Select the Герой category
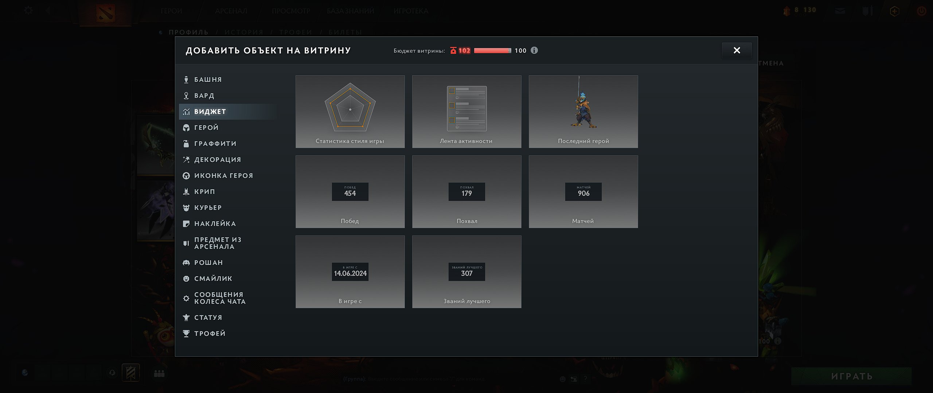 (x=228, y=127)
